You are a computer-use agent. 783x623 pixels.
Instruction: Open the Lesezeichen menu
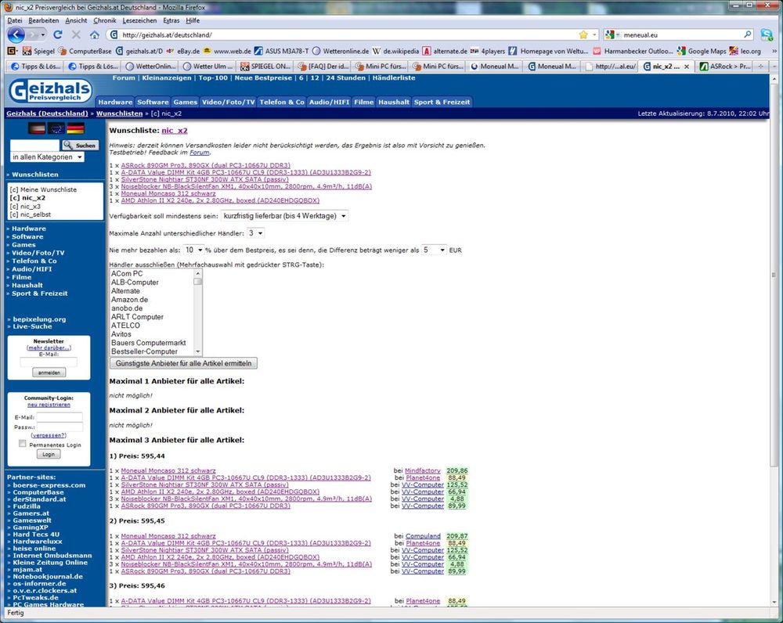click(140, 20)
